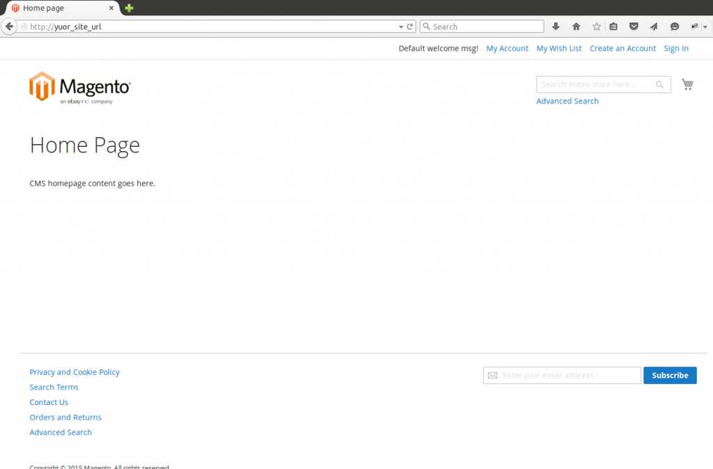Screen dimensions: 713x469
Task: Open a new tab with plus button
Action: click(x=129, y=8)
